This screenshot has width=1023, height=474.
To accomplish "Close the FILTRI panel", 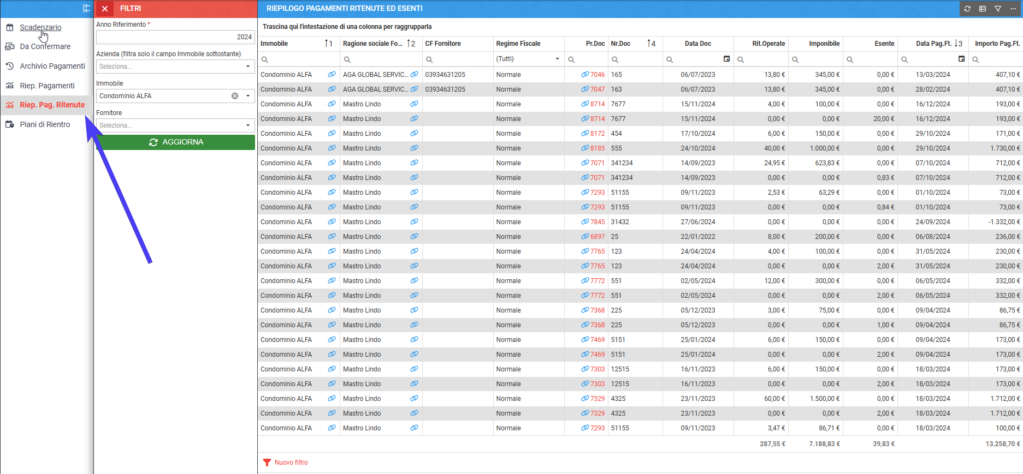I will (x=105, y=9).
